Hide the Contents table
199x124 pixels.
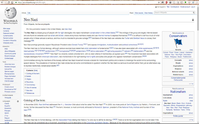(36, 70)
